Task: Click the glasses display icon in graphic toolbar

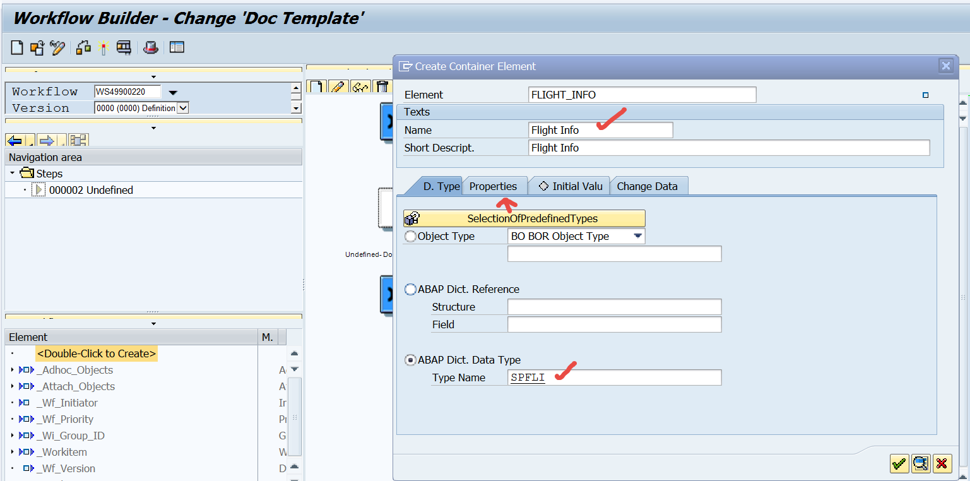Action: tap(360, 86)
